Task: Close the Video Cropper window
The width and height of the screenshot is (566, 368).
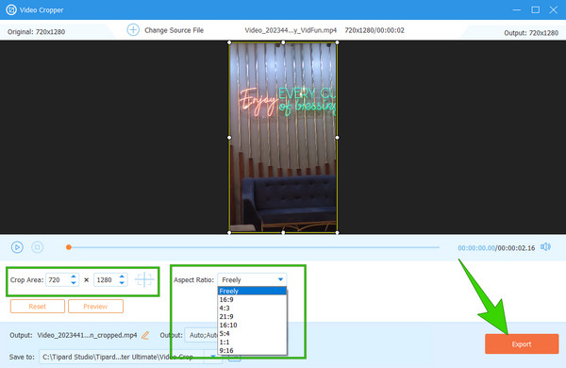Action: click(554, 9)
